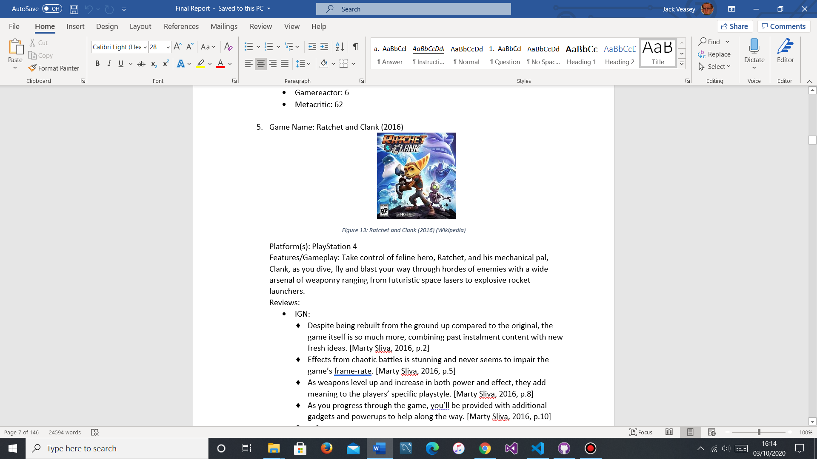This screenshot has height=459, width=817.
Task: Switch to Web Layout view
Action: 711,432
